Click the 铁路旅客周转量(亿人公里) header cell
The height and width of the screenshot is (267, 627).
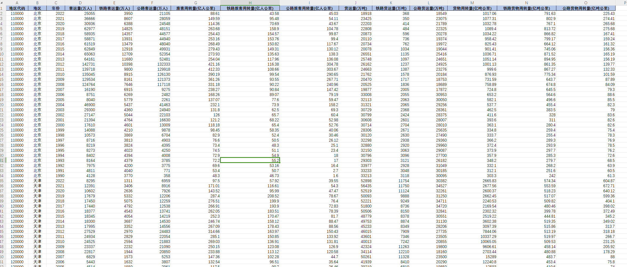coord(250,8)
